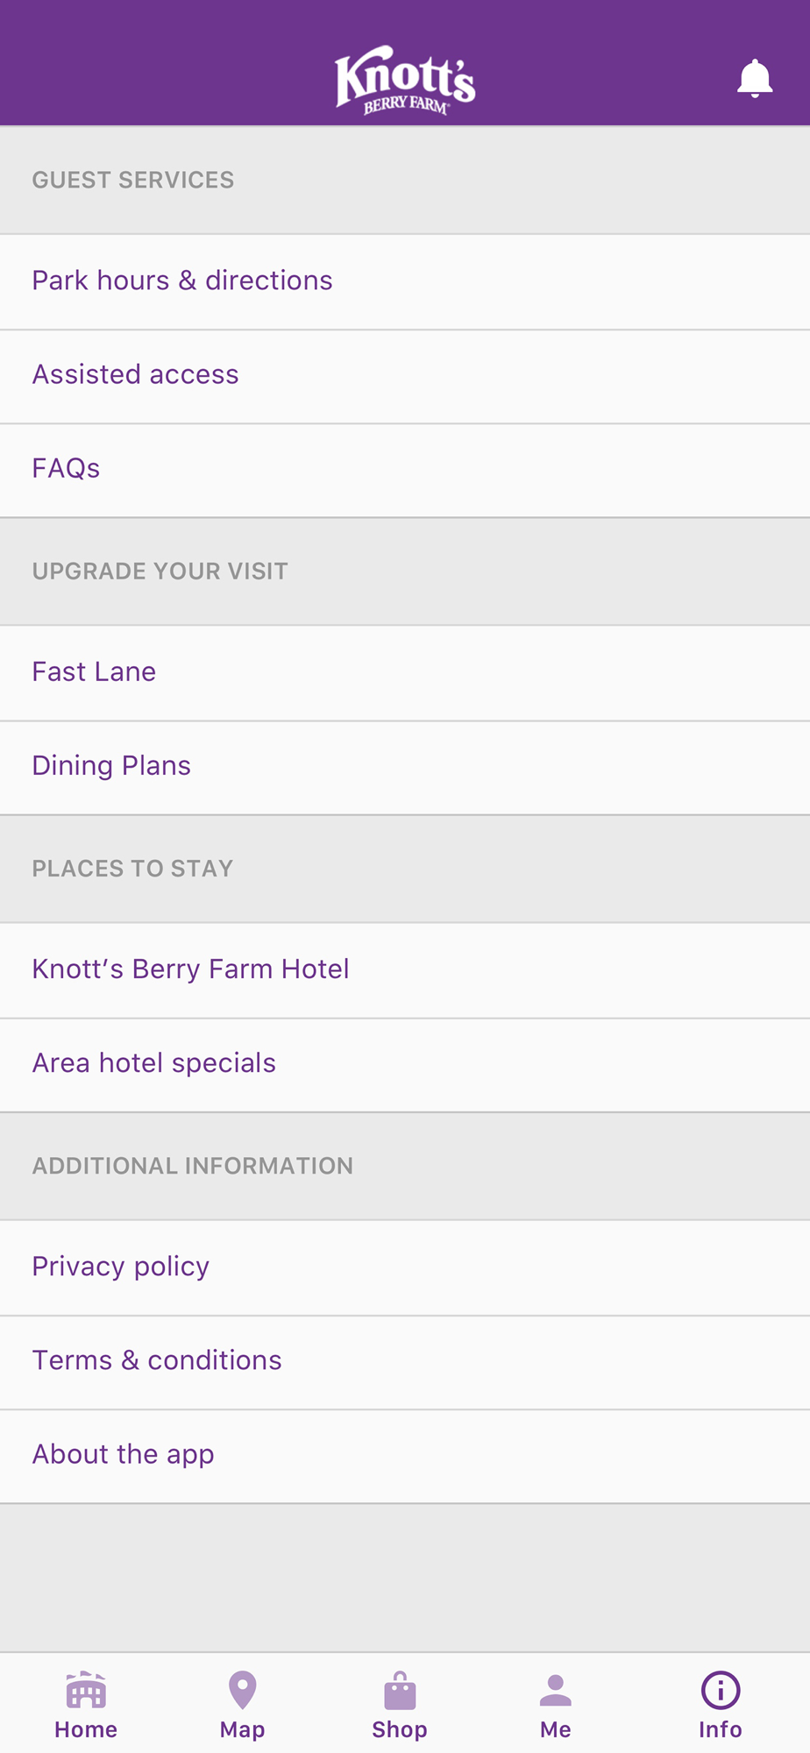The image size is (810, 1753).
Task: Tap the Home building icon
Action: (86, 1691)
